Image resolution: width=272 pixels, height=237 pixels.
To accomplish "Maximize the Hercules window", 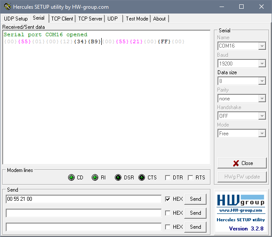I will click(x=241, y=7).
